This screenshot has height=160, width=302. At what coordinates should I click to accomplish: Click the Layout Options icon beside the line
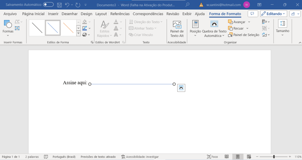pos(181,88)
